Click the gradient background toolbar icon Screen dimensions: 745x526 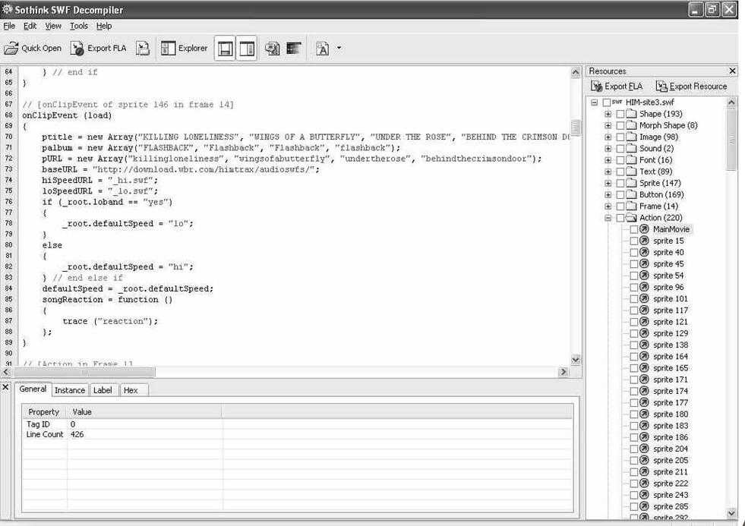[x=293, y=49]
